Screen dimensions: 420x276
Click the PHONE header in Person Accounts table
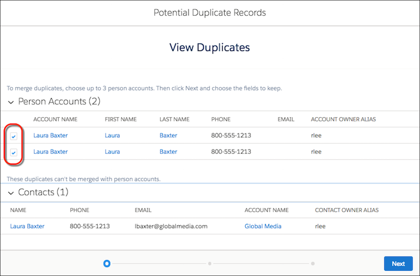pyautogui.click(x=220, y=119)
